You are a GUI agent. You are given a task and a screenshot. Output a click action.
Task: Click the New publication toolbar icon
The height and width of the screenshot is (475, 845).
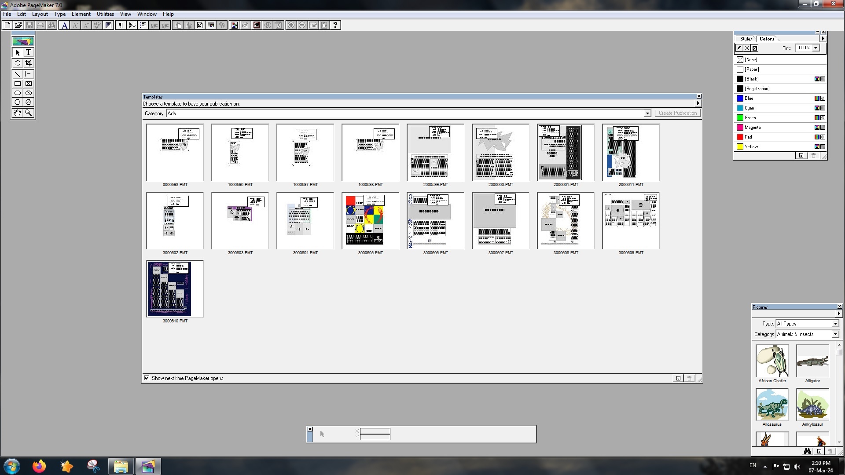[x=7, y=25]
